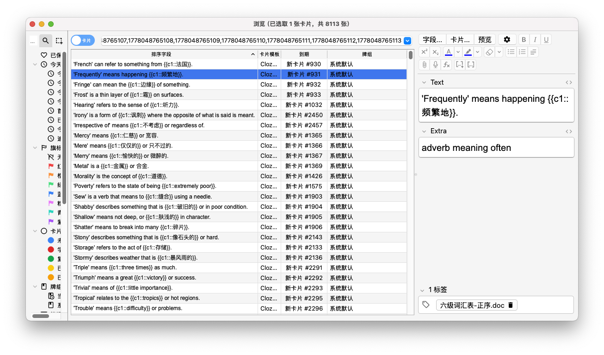Image resolution: width=604 pixels, height=355 pixels.
Task: Record audio with the microphone icon
Action: pyautogui.click(x=435, y=65)
